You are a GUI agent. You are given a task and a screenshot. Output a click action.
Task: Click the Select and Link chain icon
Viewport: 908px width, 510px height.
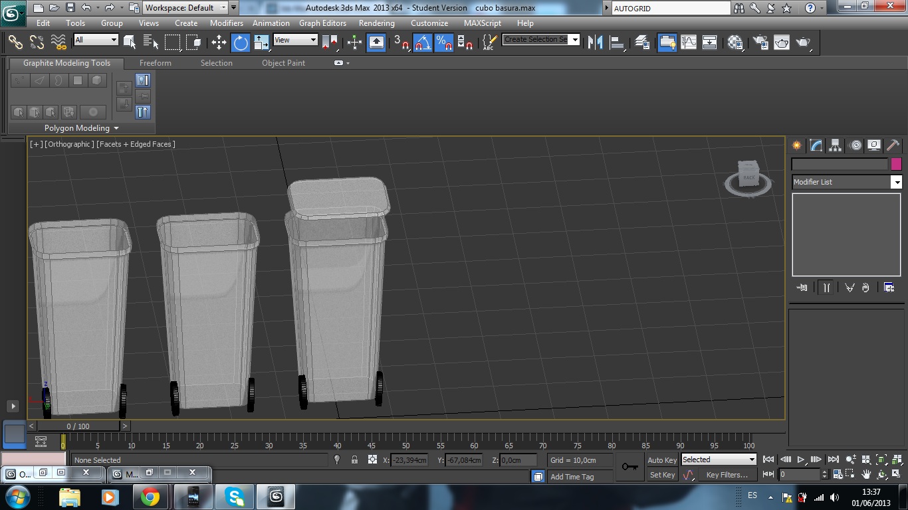15,42
